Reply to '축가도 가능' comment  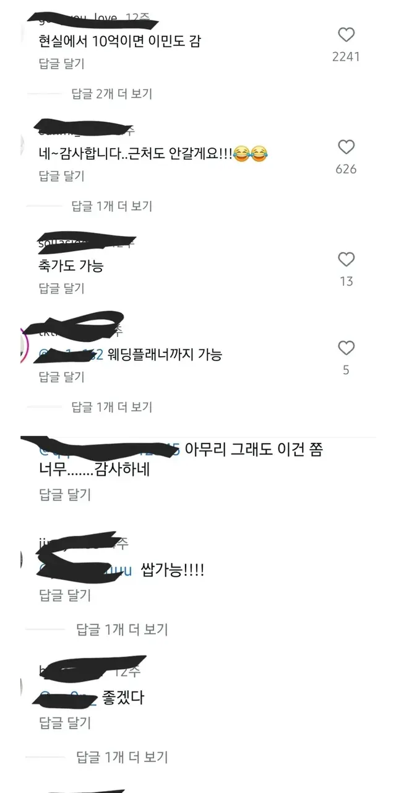tap(61, 288)
